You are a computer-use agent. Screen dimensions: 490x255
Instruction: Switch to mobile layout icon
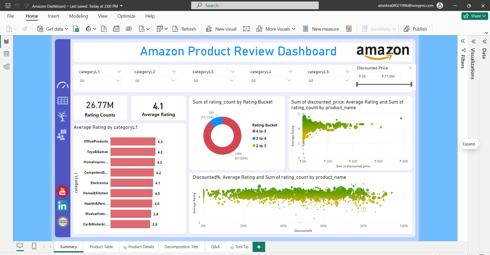coord(34,246)
